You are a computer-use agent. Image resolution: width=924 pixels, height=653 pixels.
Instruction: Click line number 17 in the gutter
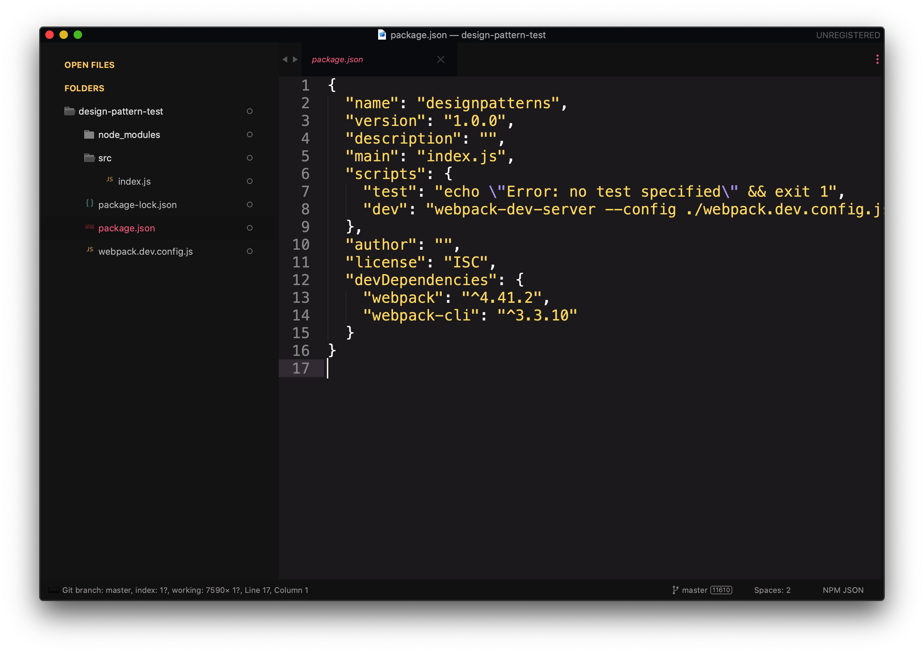301,369
